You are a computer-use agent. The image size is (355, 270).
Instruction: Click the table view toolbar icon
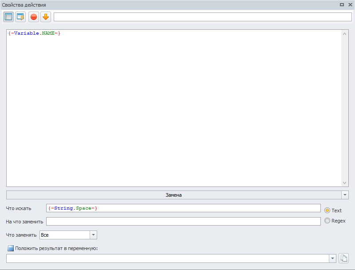[x=8, y=17]
